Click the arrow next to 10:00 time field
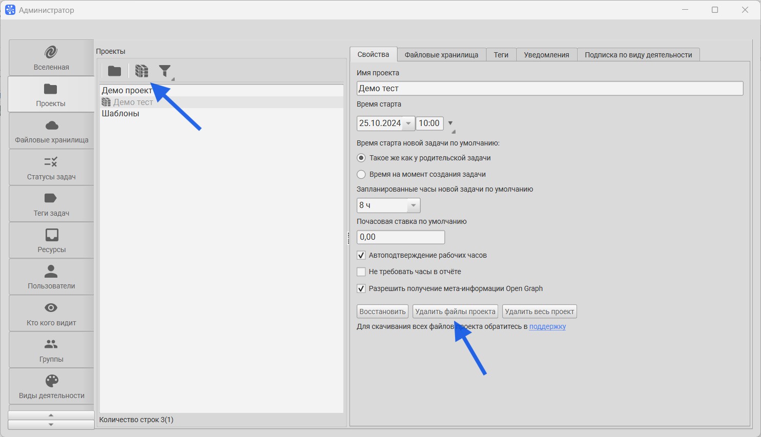Screen dimensions: 761x437 point(450,123)
